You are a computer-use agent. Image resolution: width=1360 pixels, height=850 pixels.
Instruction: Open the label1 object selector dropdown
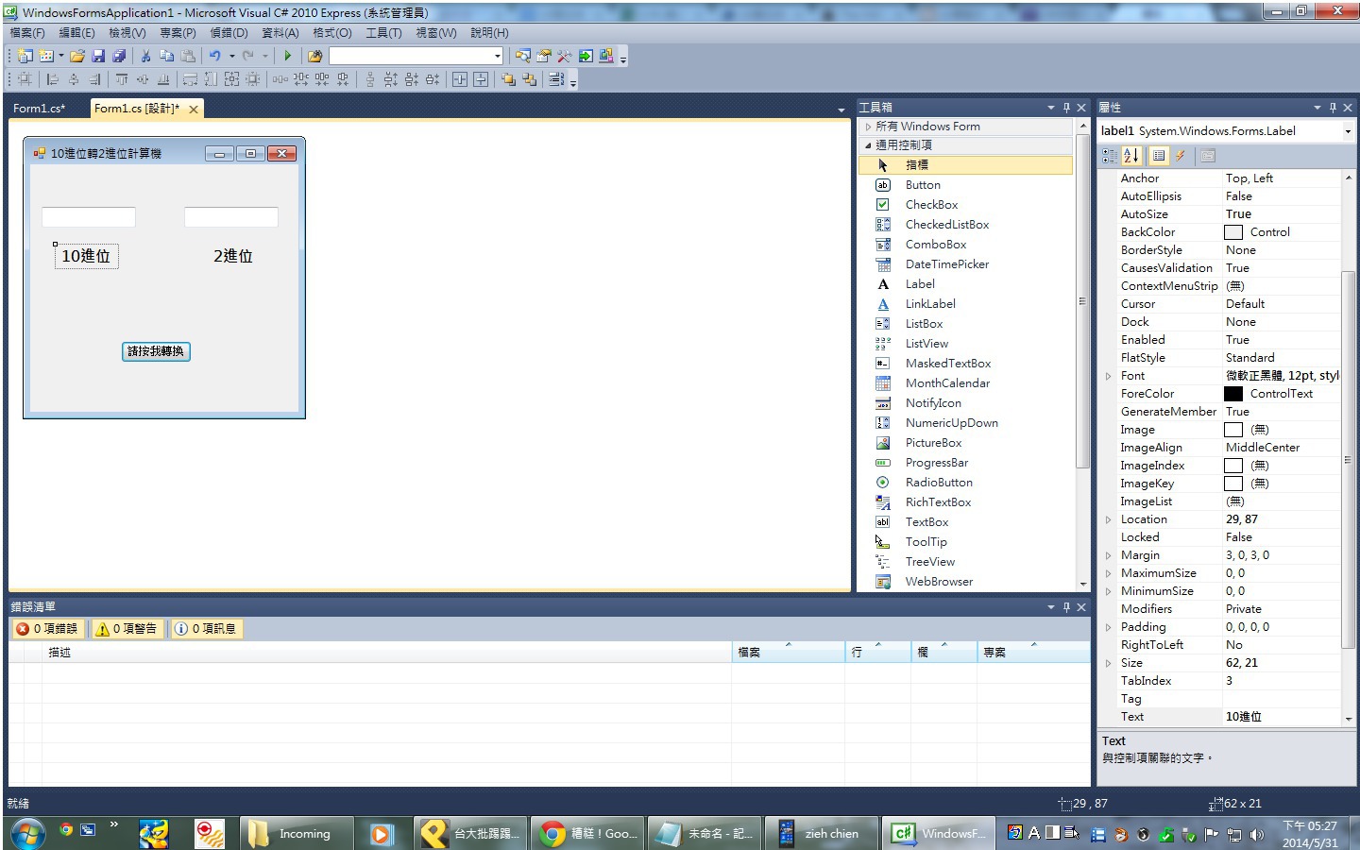1347,131
